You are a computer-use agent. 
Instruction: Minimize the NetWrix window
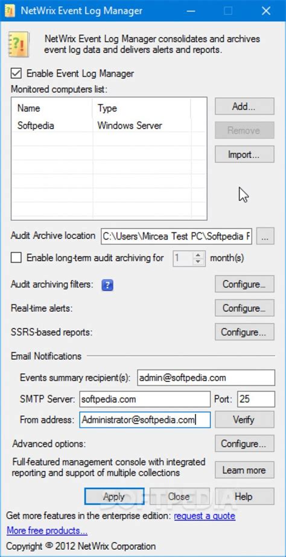click(191, 11)
